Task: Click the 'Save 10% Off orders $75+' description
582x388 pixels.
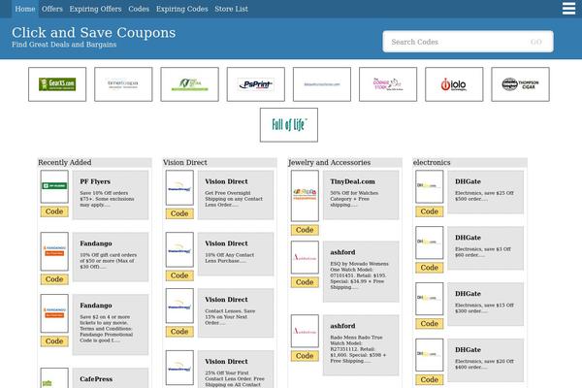Action: 107,199
